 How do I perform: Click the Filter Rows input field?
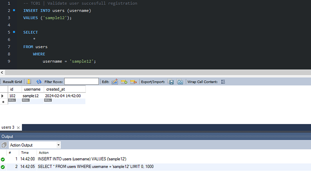tap(81, 82)
